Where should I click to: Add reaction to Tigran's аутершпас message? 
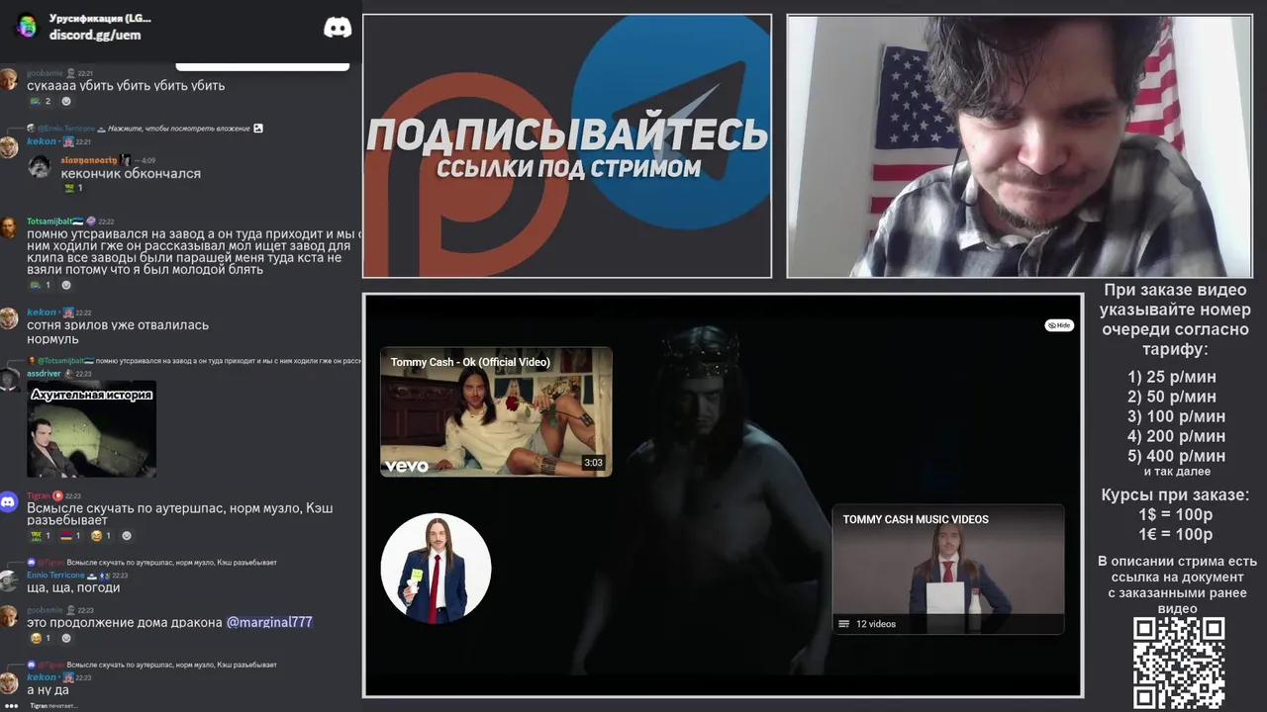[x=128, y=536]
